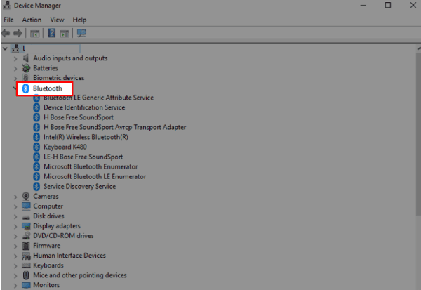Click the Monitors category icon
The image size is (421, 290).
pyautogui.click(x=26, y=285)
